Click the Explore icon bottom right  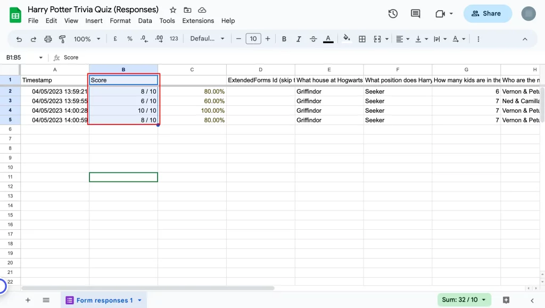pos(506,300)
